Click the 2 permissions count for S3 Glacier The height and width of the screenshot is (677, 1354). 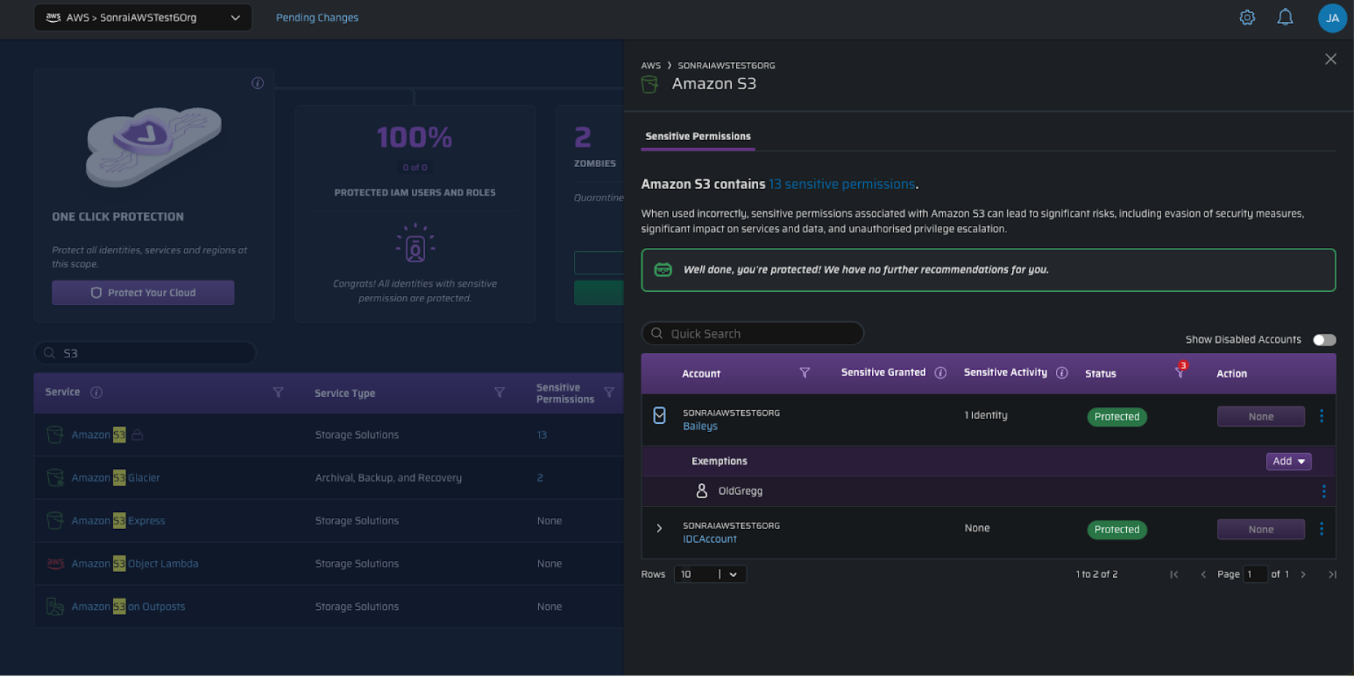(x=540, y=478)
